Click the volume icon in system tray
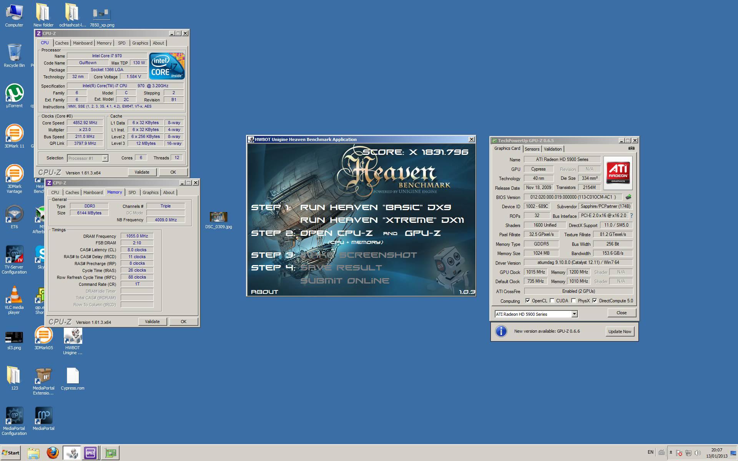738x461 pixels. click(698, 453)
